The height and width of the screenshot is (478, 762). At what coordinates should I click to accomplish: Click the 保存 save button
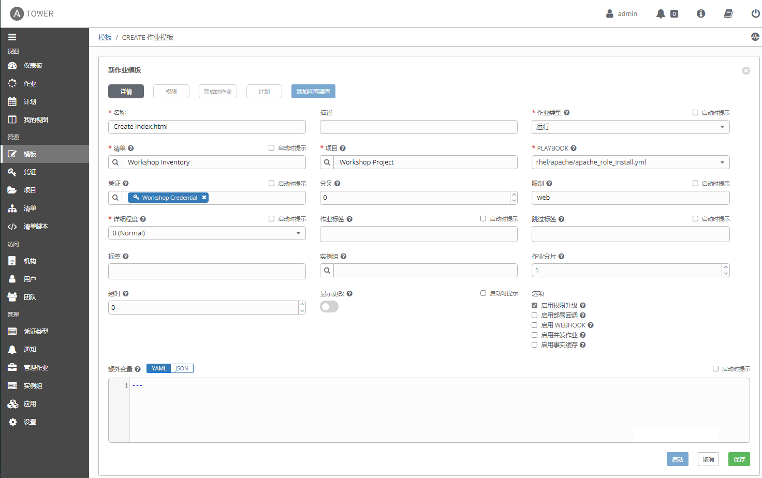coord(739,459)
